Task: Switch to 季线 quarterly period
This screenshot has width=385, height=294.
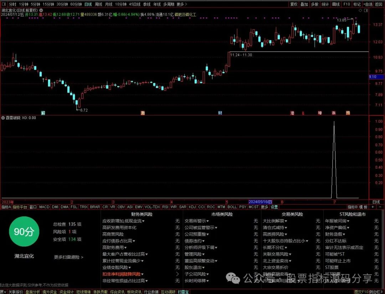Action: tap(147, 4)
